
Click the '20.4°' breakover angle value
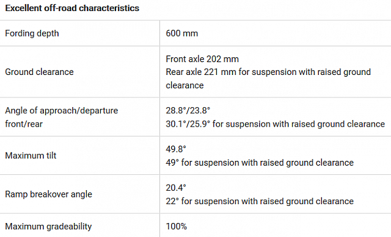pos(176,188)
